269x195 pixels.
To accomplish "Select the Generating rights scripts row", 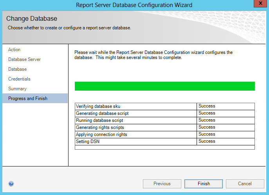I will 165,127.
